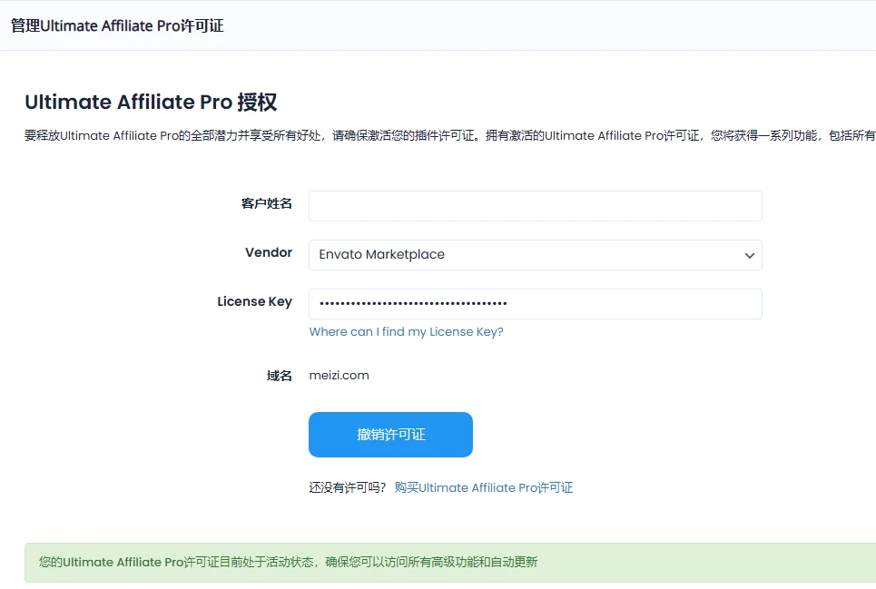The width and height of the screenshot is (876, 589).
Task: Open the 'Where can I find my License Key?' link
Action: tap(406, 332)
